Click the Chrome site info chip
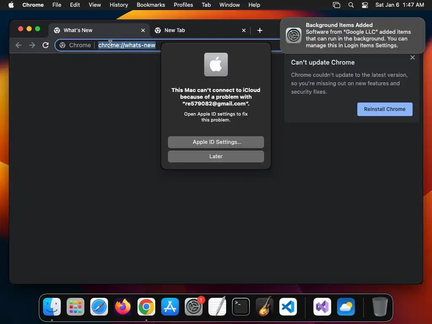Image resolution: width=432 pixels, height=324 pixels. click(75, 45)
